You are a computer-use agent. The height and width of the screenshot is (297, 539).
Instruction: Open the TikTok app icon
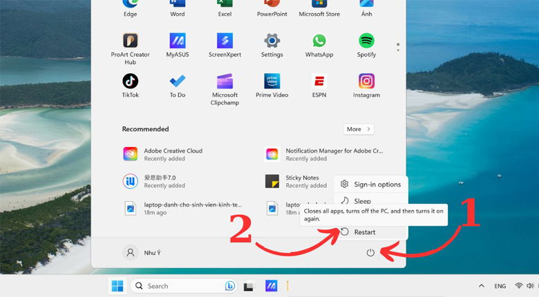(130, 82)
